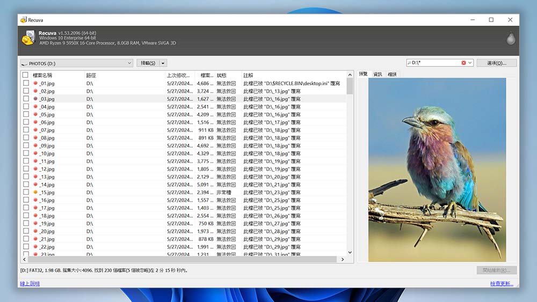
Task: Sort by 註解 comment column header
Action: pos(248,75)
